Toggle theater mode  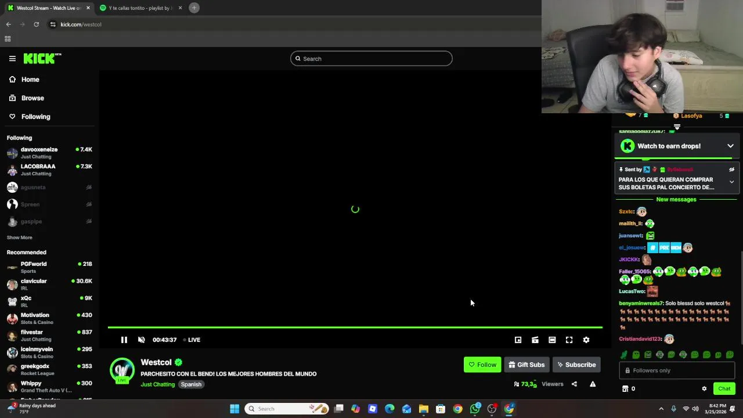[552, 340]
